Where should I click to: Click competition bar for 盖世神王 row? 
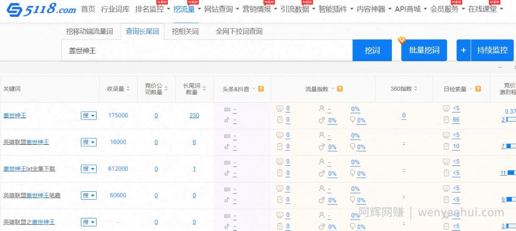(511, 120)
